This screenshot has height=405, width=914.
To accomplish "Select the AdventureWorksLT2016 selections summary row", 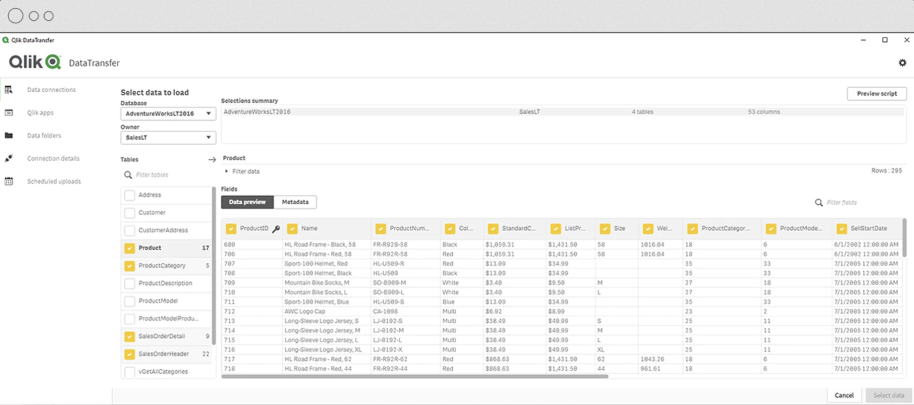I will [x=563, y=112].
